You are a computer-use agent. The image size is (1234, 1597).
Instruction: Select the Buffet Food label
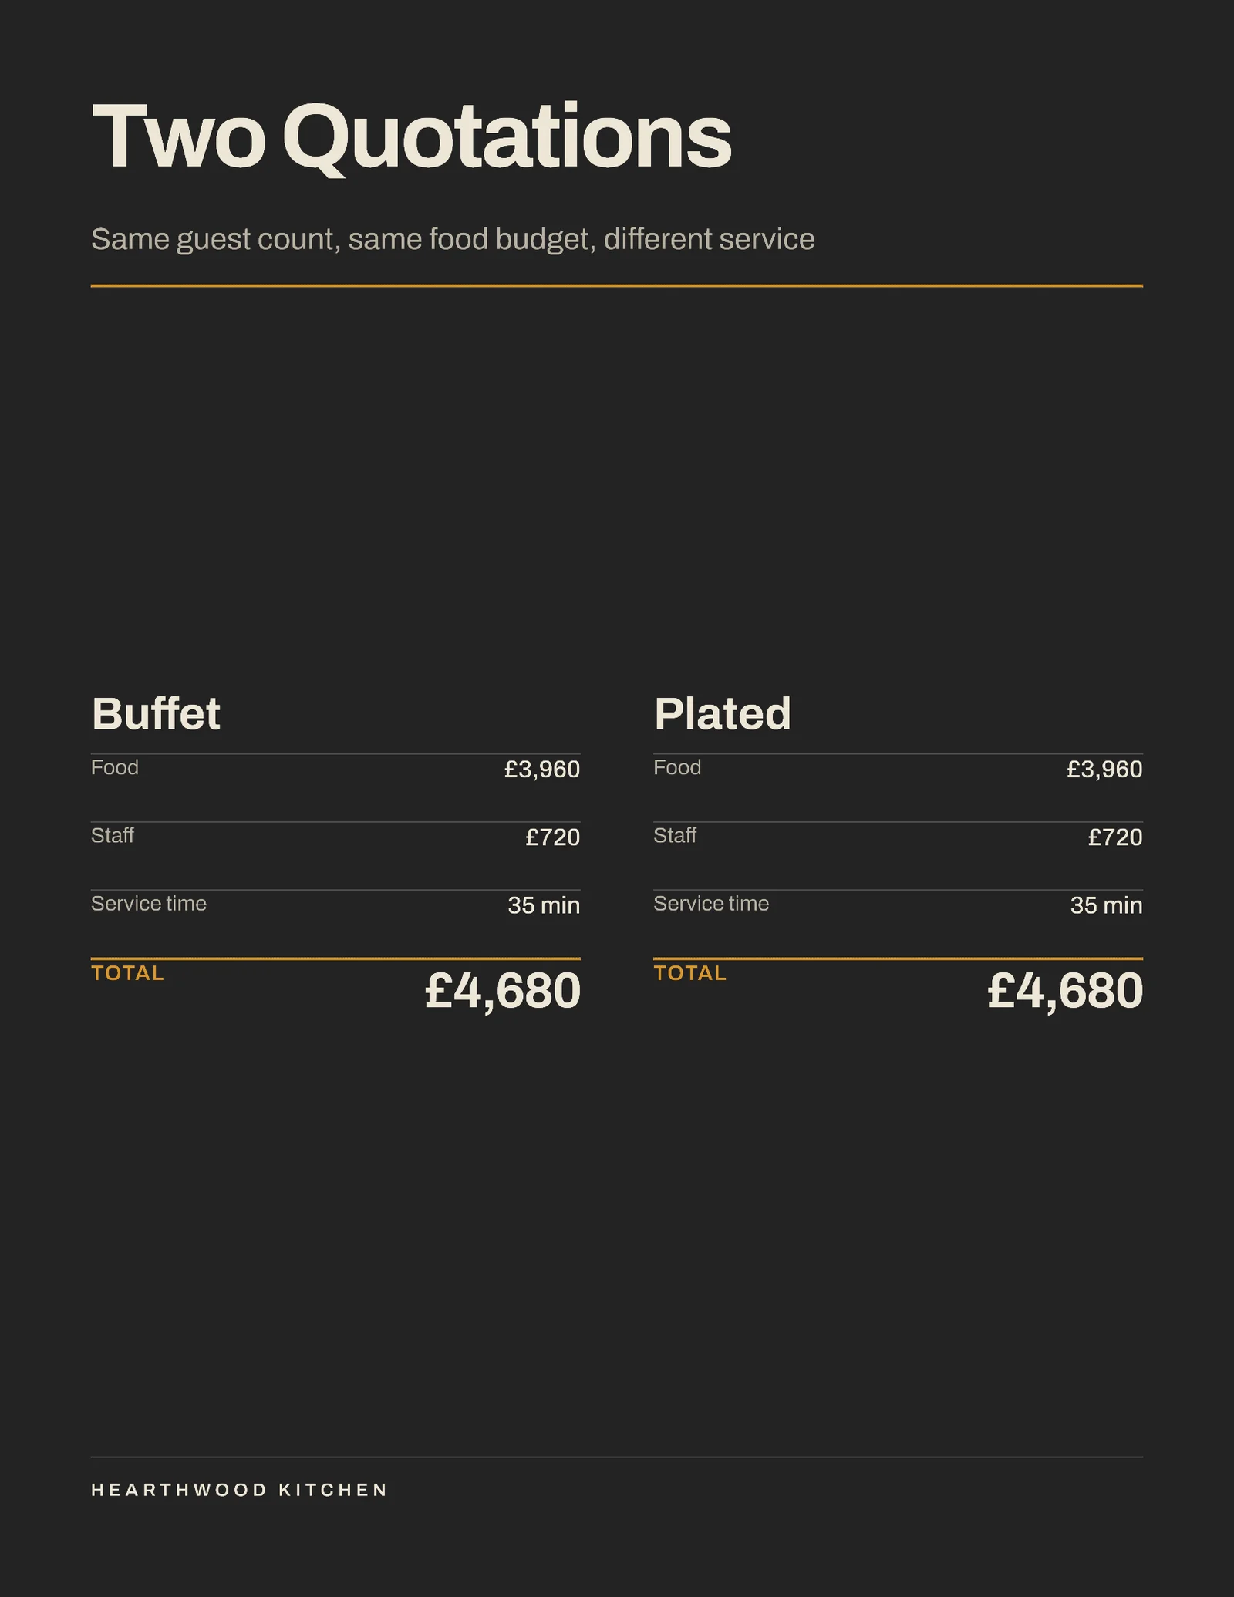(x=115, y=767)
